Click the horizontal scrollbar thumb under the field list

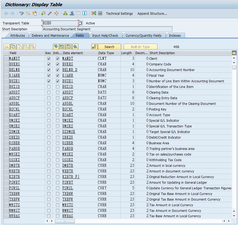(x=65, y=221)
